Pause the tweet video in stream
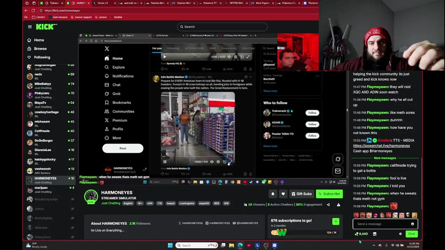 tap(165, 162)
